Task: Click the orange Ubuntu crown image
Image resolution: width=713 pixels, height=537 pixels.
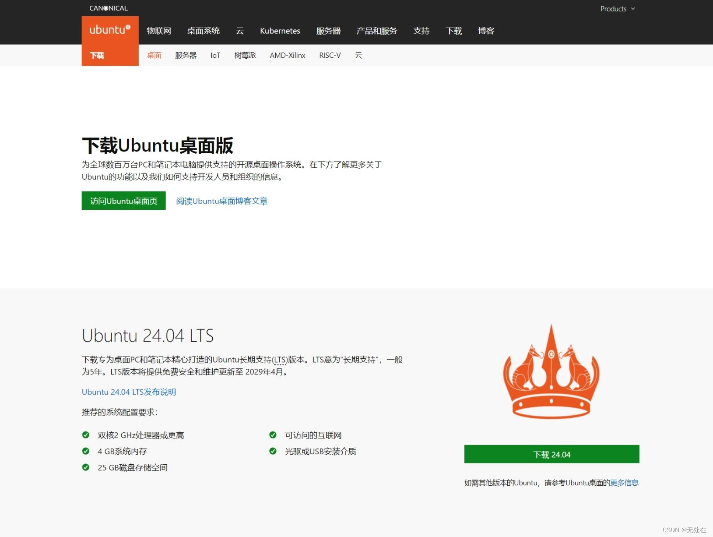Action: coord(551,371)
